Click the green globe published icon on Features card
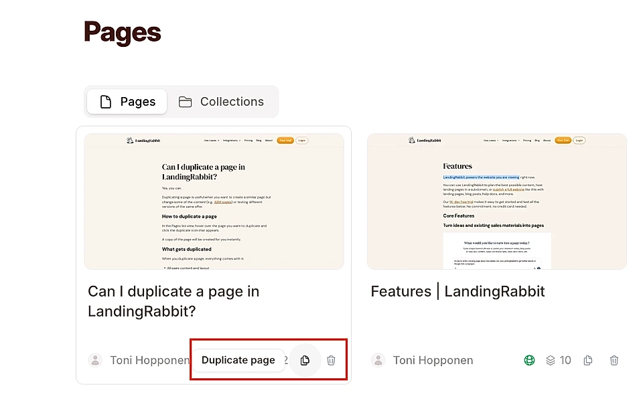The image size is (643, 397). pos(529,360)
